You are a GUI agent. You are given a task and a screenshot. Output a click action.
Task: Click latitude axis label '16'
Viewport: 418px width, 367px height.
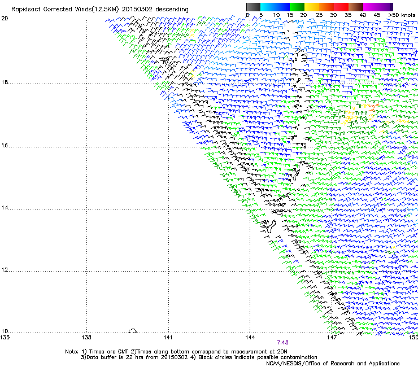click(x=5, y=146)
